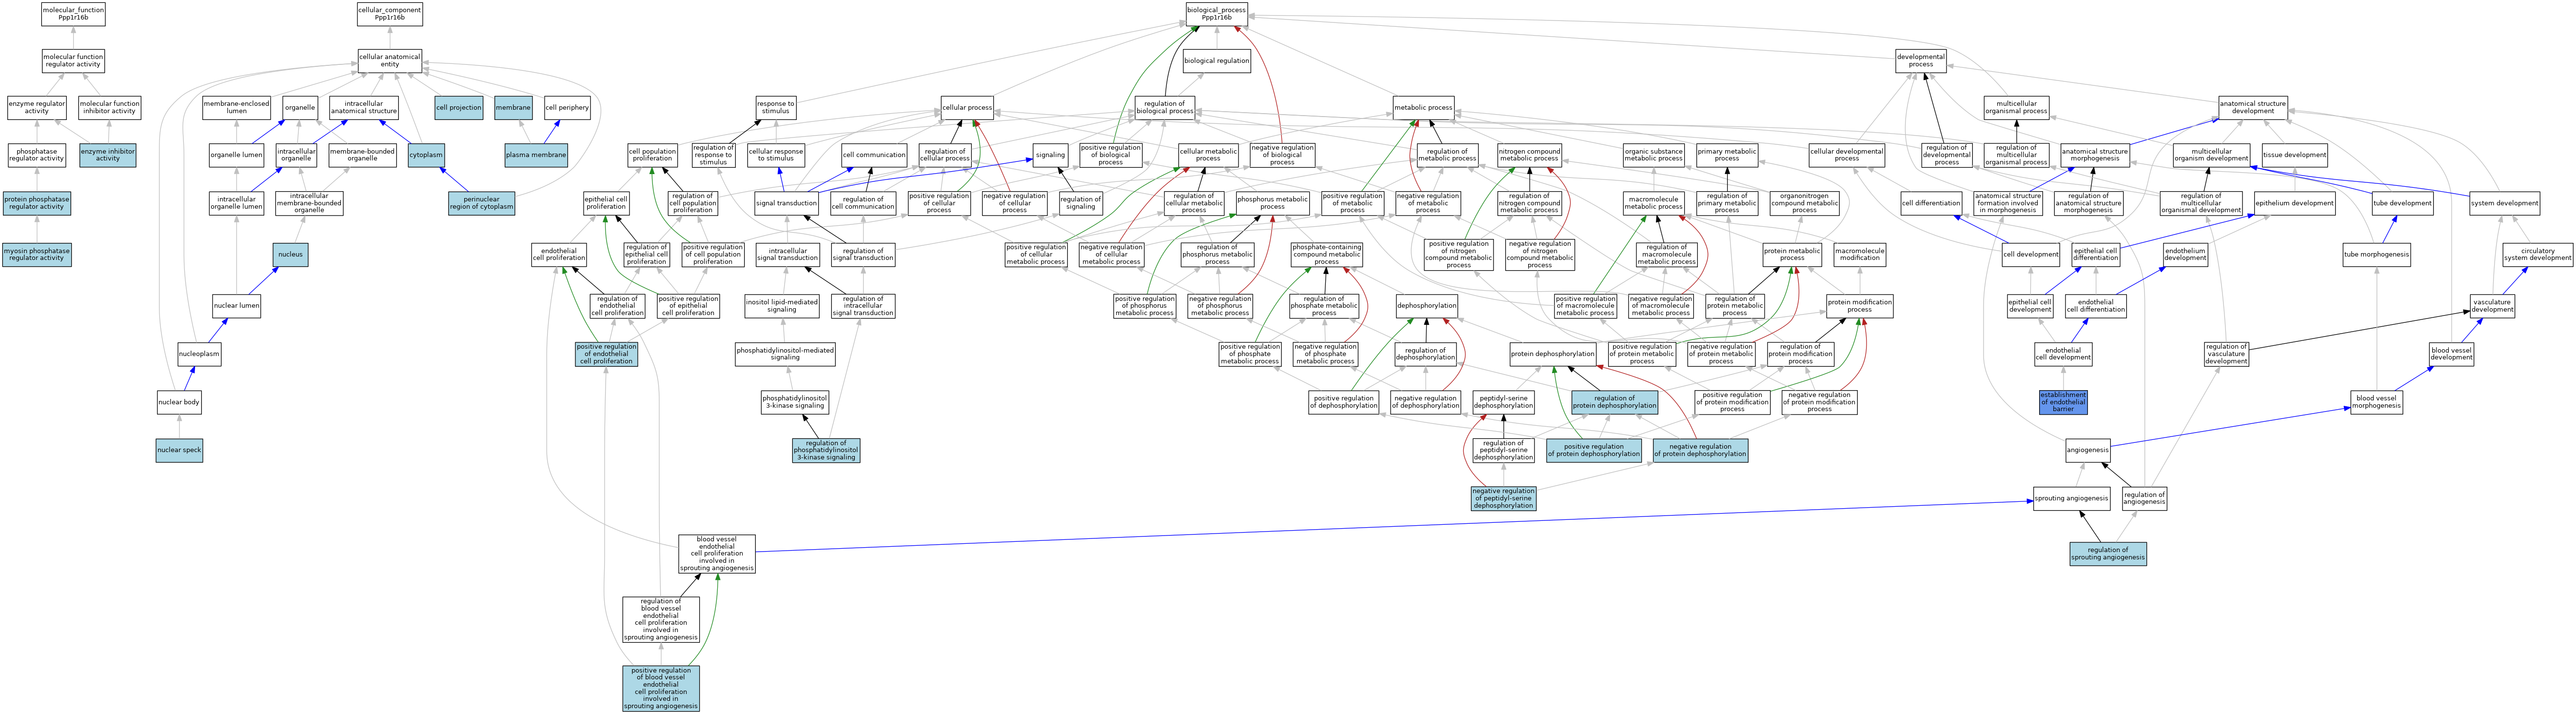The height and width of the screenshot is (714, 2576).
Task: Select the molecular_function Ppp1r16b root node
Action: [x=73, y=14]
